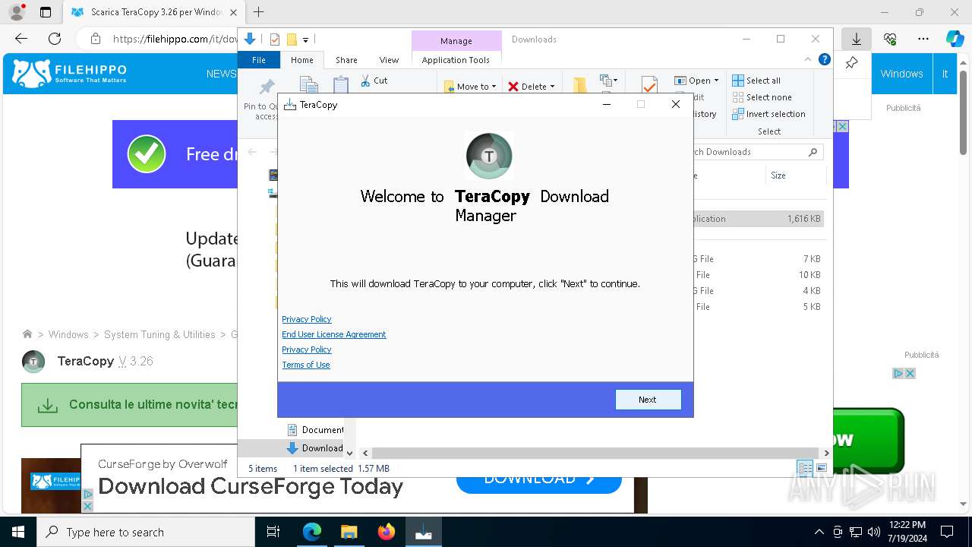The width and height of the screenshot is (972, 547).
Task: Click the Properties checkmark icon in ribbon
Action: (x=649, y=85)
